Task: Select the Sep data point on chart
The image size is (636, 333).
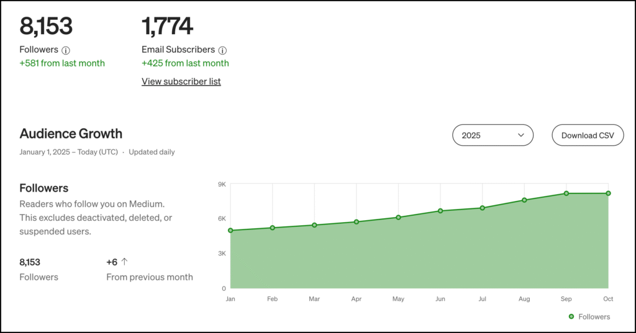Action: coord(566,193)
